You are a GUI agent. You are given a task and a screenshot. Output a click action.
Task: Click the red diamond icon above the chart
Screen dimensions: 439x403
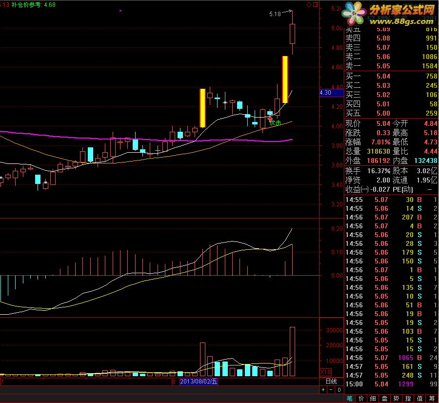click(x=309, y=4)
